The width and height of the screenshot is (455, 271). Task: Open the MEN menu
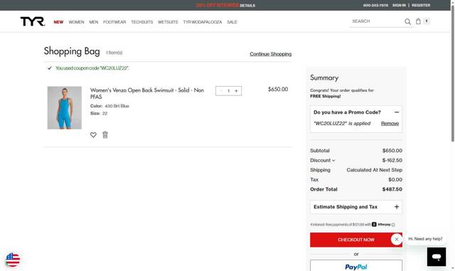point(93,22)
